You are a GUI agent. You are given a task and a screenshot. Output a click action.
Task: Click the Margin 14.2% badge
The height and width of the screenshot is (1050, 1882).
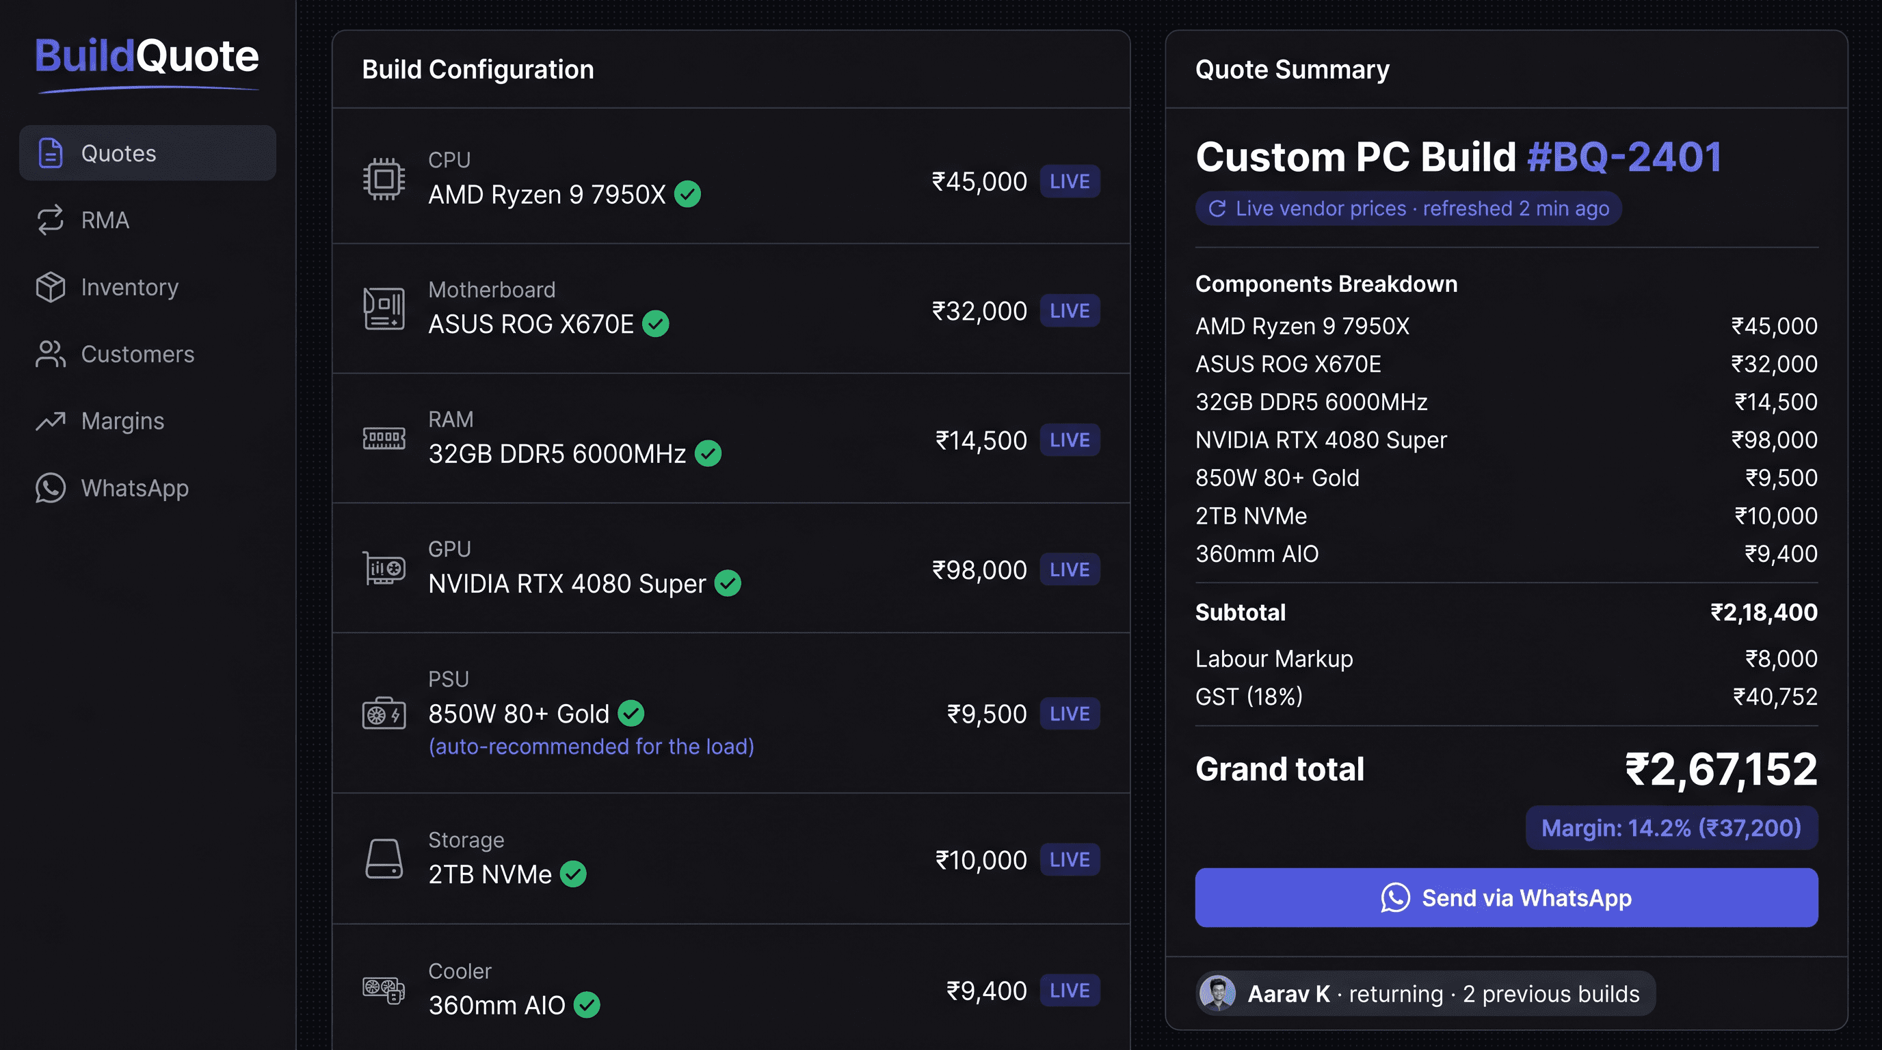[x=1671, y=828]
